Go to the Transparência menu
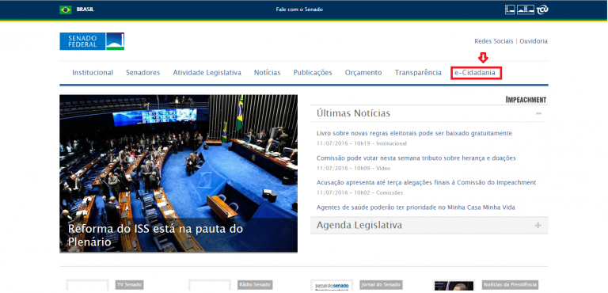The width and height of the screenshot is (608, 293). point(418,73)
